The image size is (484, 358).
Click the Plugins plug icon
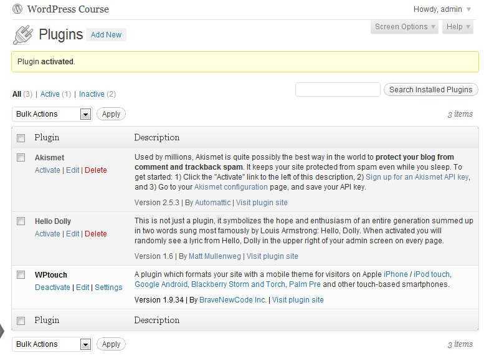tap(23, 35)
